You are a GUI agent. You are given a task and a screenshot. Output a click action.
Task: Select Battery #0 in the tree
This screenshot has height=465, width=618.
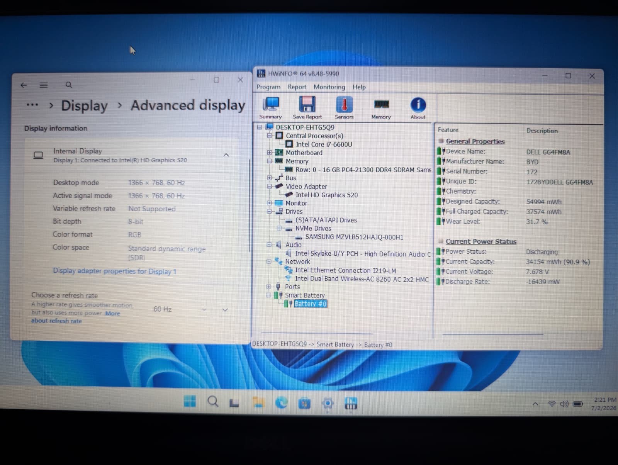click(x=310, y=304)
